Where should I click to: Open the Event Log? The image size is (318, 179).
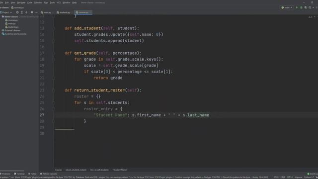313,174
